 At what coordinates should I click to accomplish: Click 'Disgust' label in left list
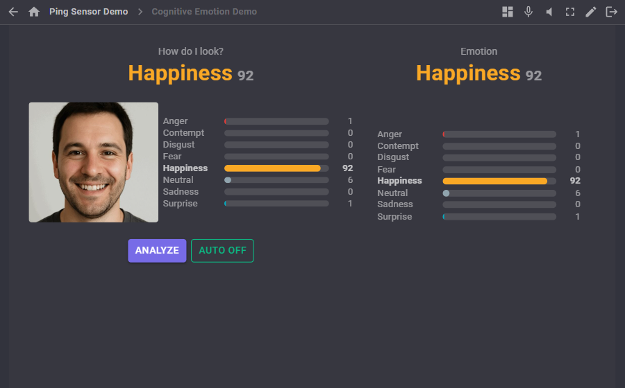pyautogui.click(x=178, y=145)
